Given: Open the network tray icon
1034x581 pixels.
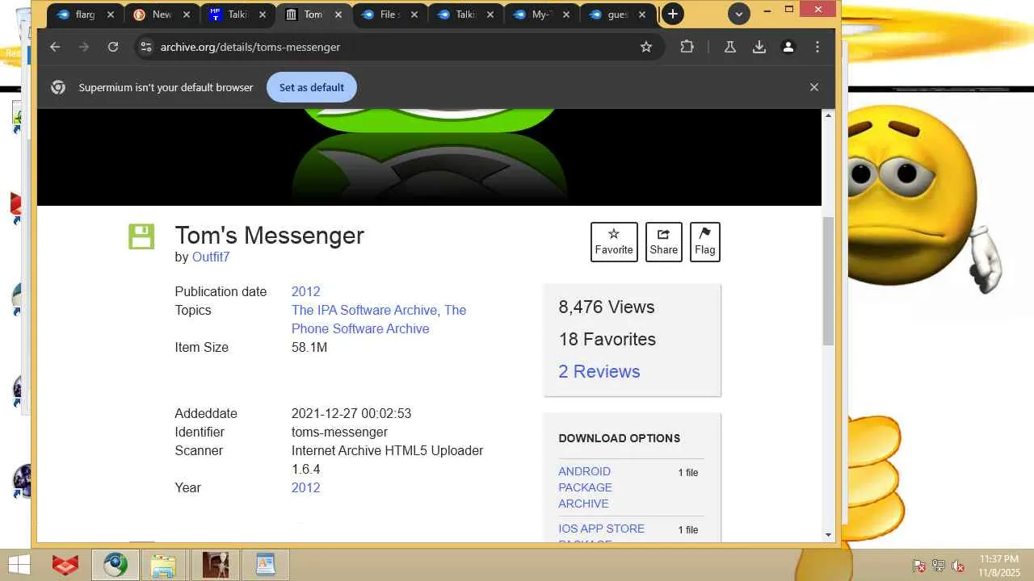Looking at the screenshot, I should pos(939,566).
